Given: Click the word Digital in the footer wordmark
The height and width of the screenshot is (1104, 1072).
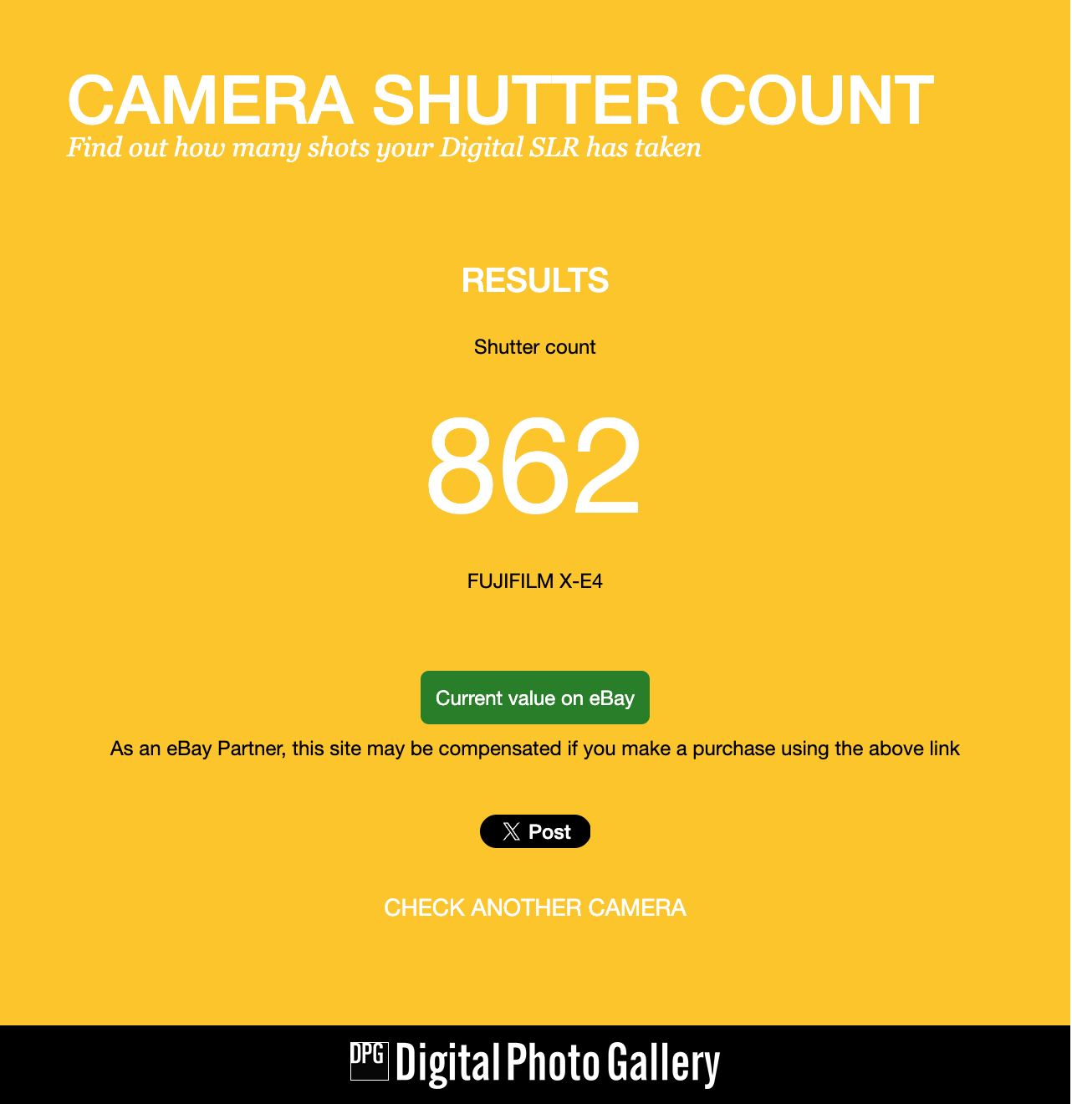Looking at the screenshot, I should 447,1063.
